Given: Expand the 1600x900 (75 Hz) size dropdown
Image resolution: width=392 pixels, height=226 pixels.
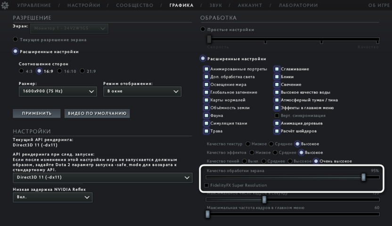Looking at the screenshot, I should [x=57, y=91].
